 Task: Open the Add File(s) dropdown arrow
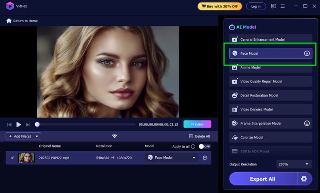tap(37, 136)
